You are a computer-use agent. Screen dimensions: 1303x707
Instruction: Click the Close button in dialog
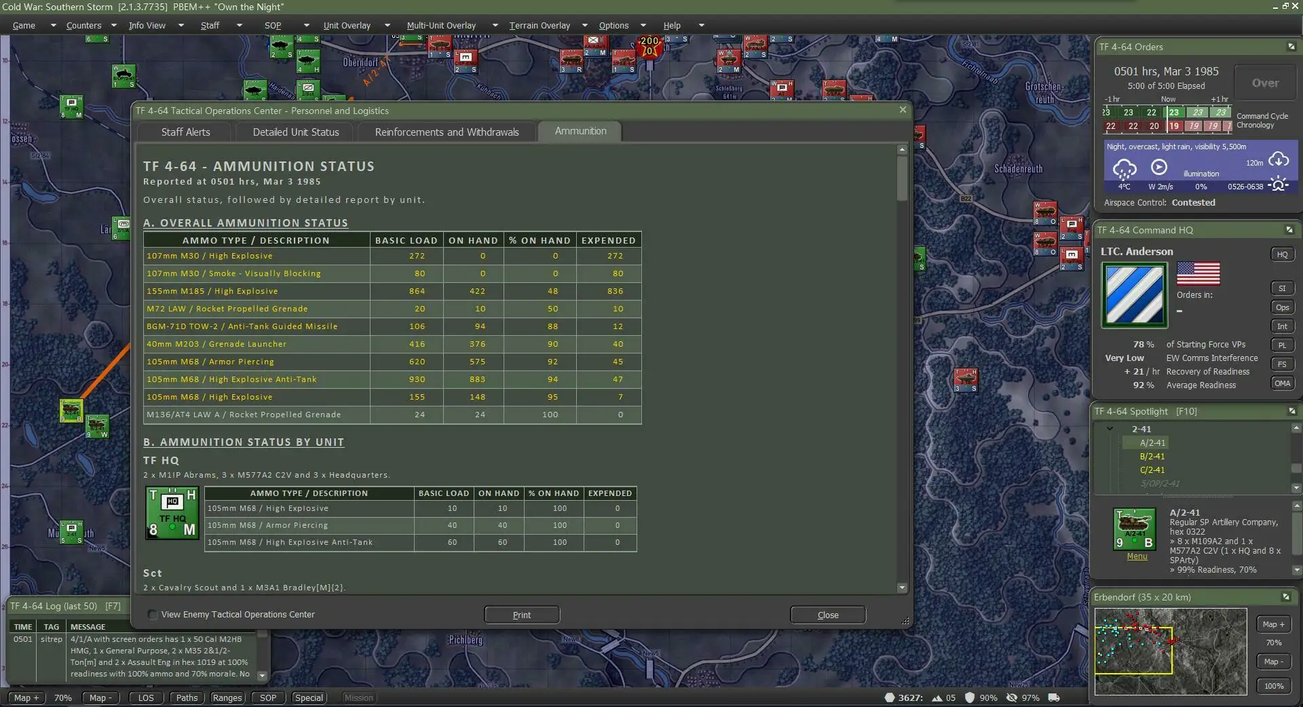tap(828, 615)
